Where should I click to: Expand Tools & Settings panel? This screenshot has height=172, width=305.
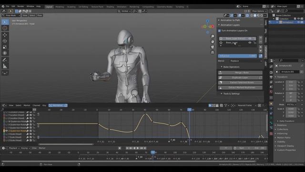(x=231, y=94)
